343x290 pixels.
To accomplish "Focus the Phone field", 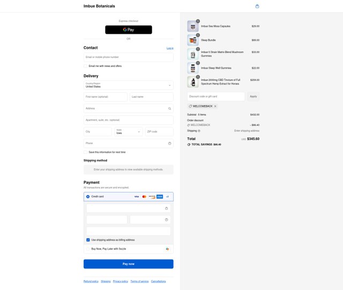I will coord(129,143).
